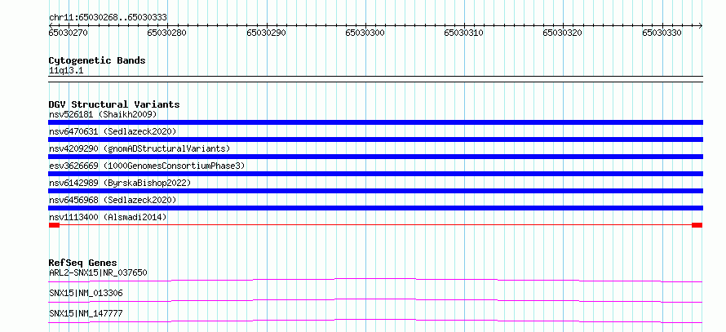
Task: Select the 11q13.1 band label
Action: point(66,71)
